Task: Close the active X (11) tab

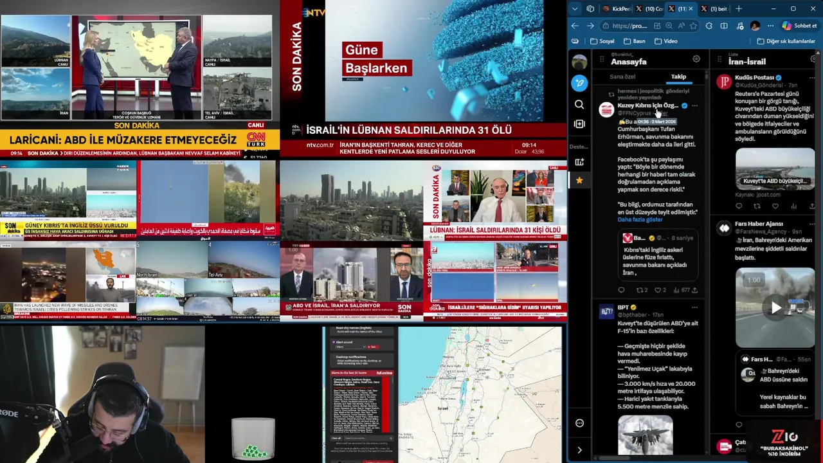Action: [x=691, y=8]
